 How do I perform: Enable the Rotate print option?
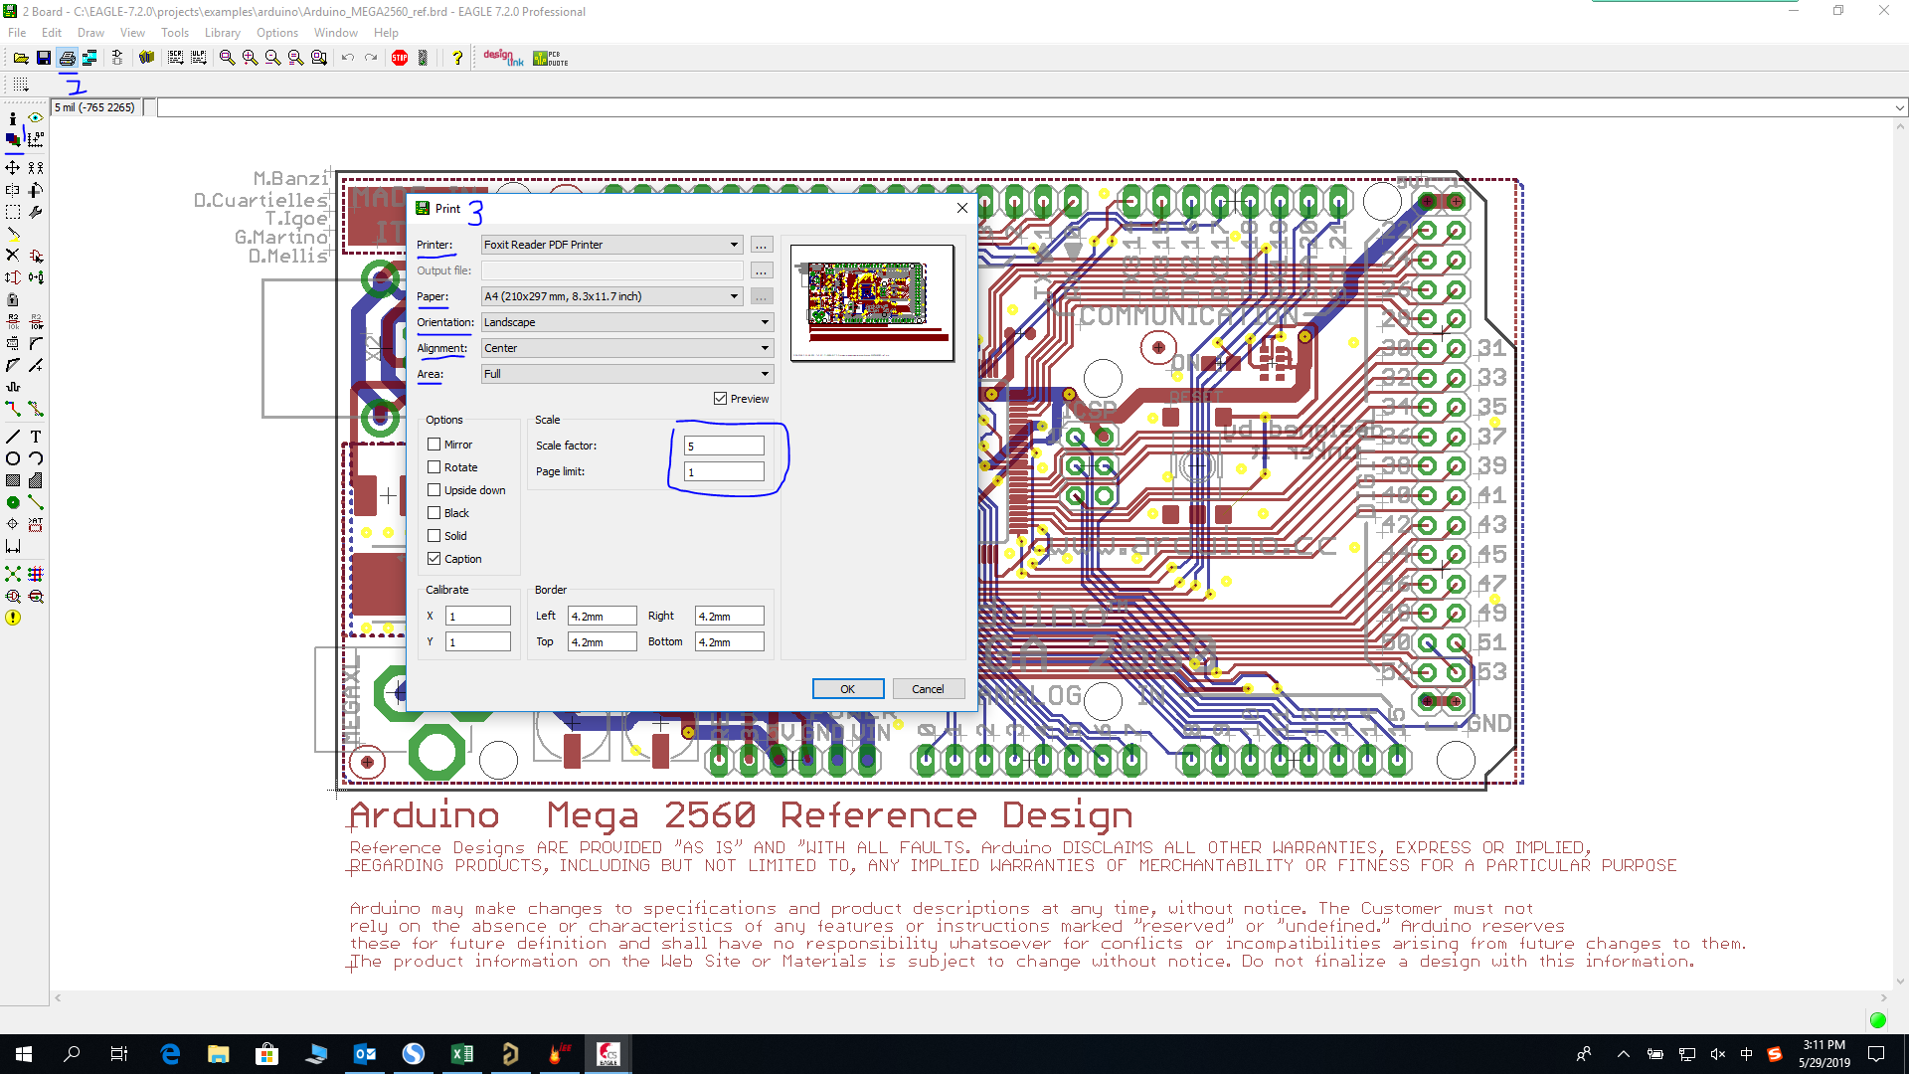point(434,467)
